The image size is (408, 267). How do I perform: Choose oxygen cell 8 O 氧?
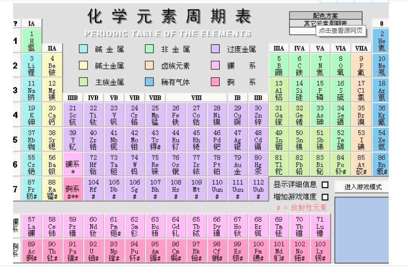click(340, 66)
